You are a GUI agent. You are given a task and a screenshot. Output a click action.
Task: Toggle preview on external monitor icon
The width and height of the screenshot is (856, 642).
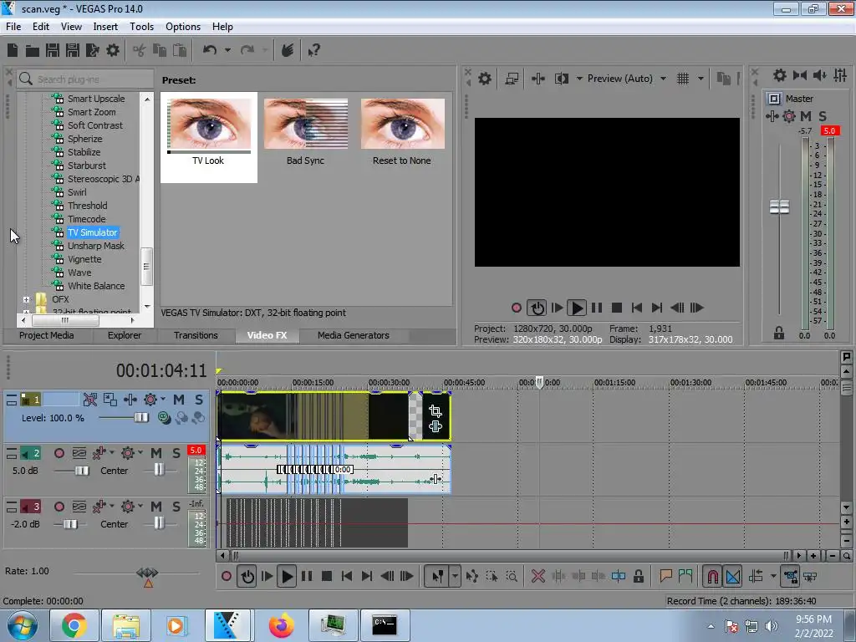(512, 79)
